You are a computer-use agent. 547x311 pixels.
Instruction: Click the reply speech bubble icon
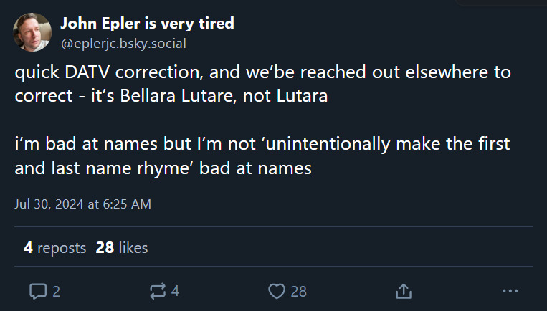(37, 291)
